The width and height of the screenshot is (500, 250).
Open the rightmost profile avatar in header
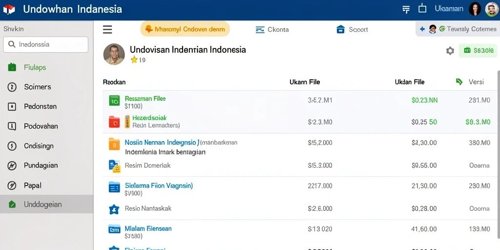(x=492, y=9)
